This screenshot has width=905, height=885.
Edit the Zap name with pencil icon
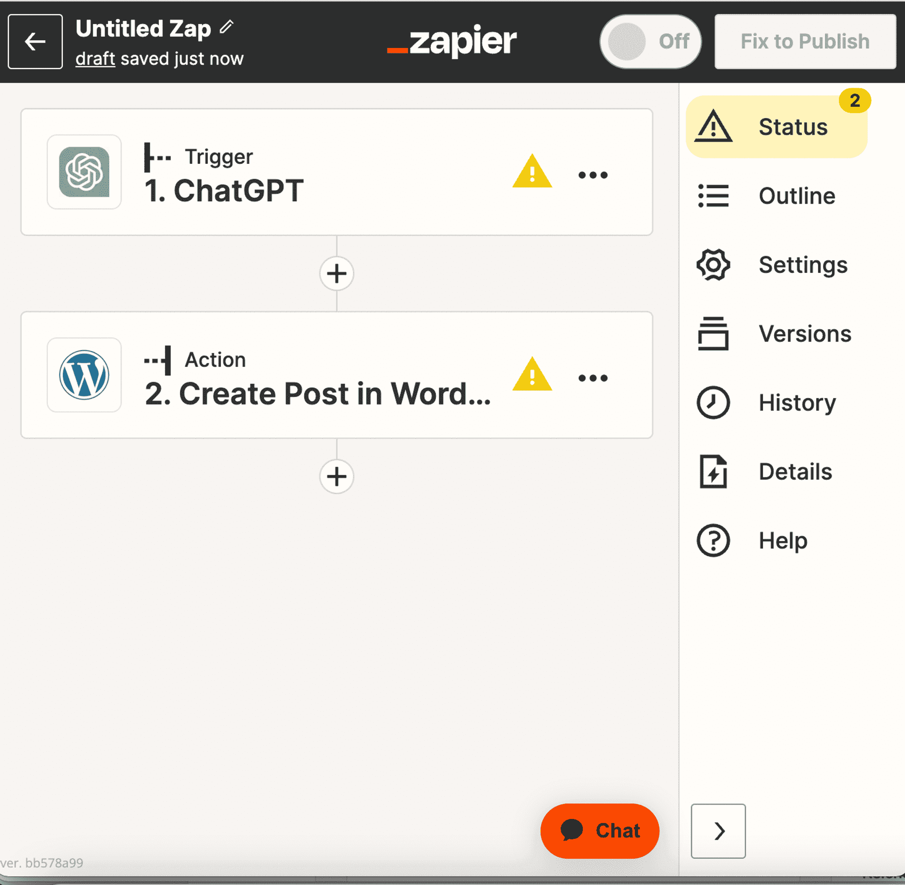pos(226,27)
